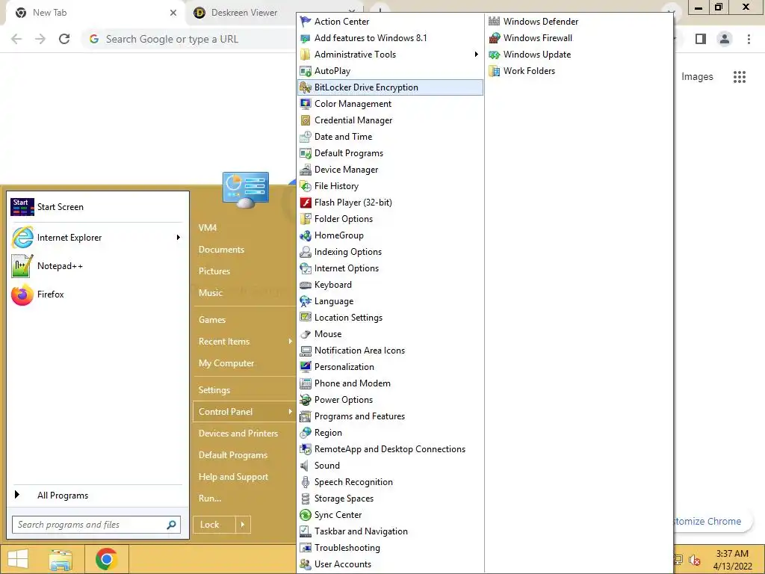Viewport: 765px width, 574px height.
Task: Open the Games entry
Action: coord(212,320)
